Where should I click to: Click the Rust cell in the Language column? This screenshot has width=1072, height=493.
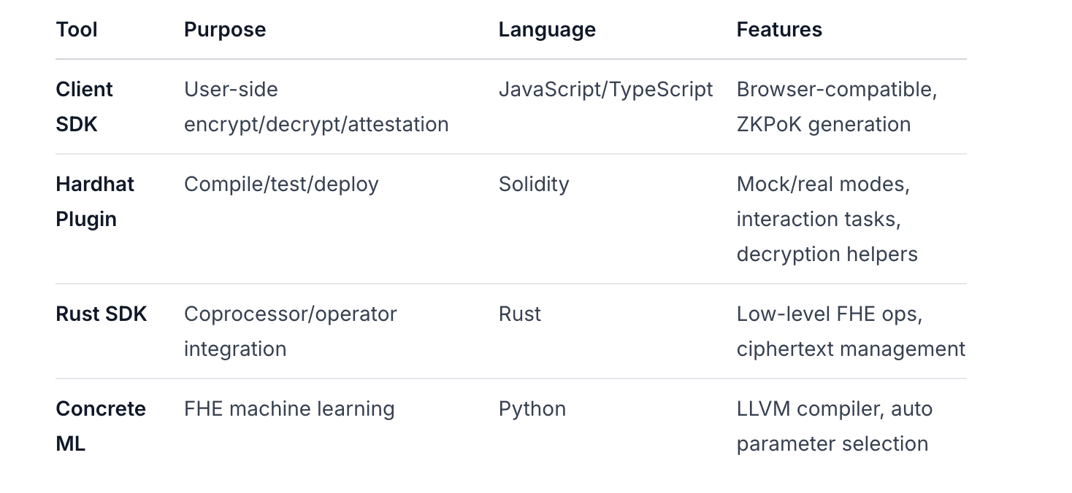pyautogui.click(x=520, y=314)
